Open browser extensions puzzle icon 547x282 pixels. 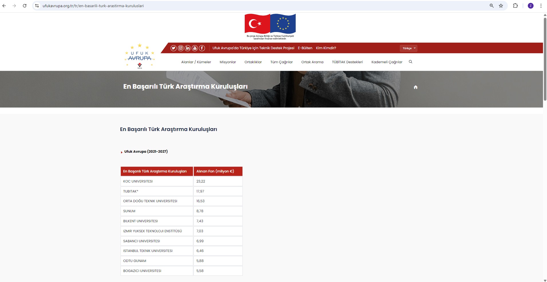(516, 6)
